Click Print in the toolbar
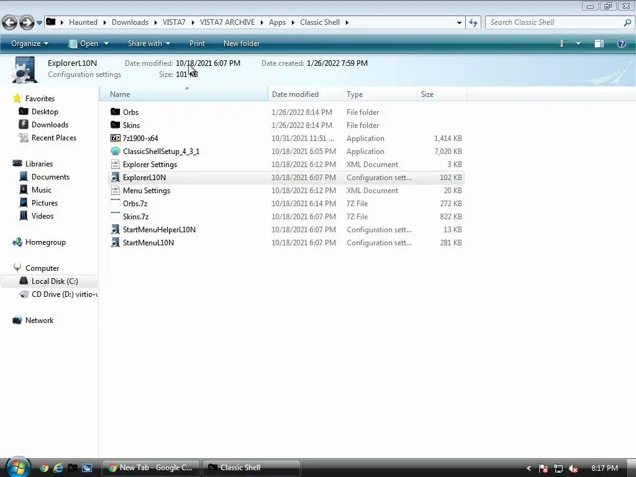Screen dimensions: 636x477 coord(197,43)
